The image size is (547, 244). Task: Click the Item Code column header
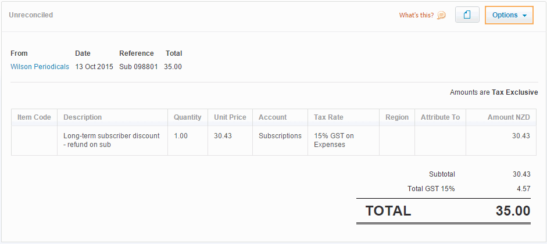pyautogui.click(x=34, y=117)
